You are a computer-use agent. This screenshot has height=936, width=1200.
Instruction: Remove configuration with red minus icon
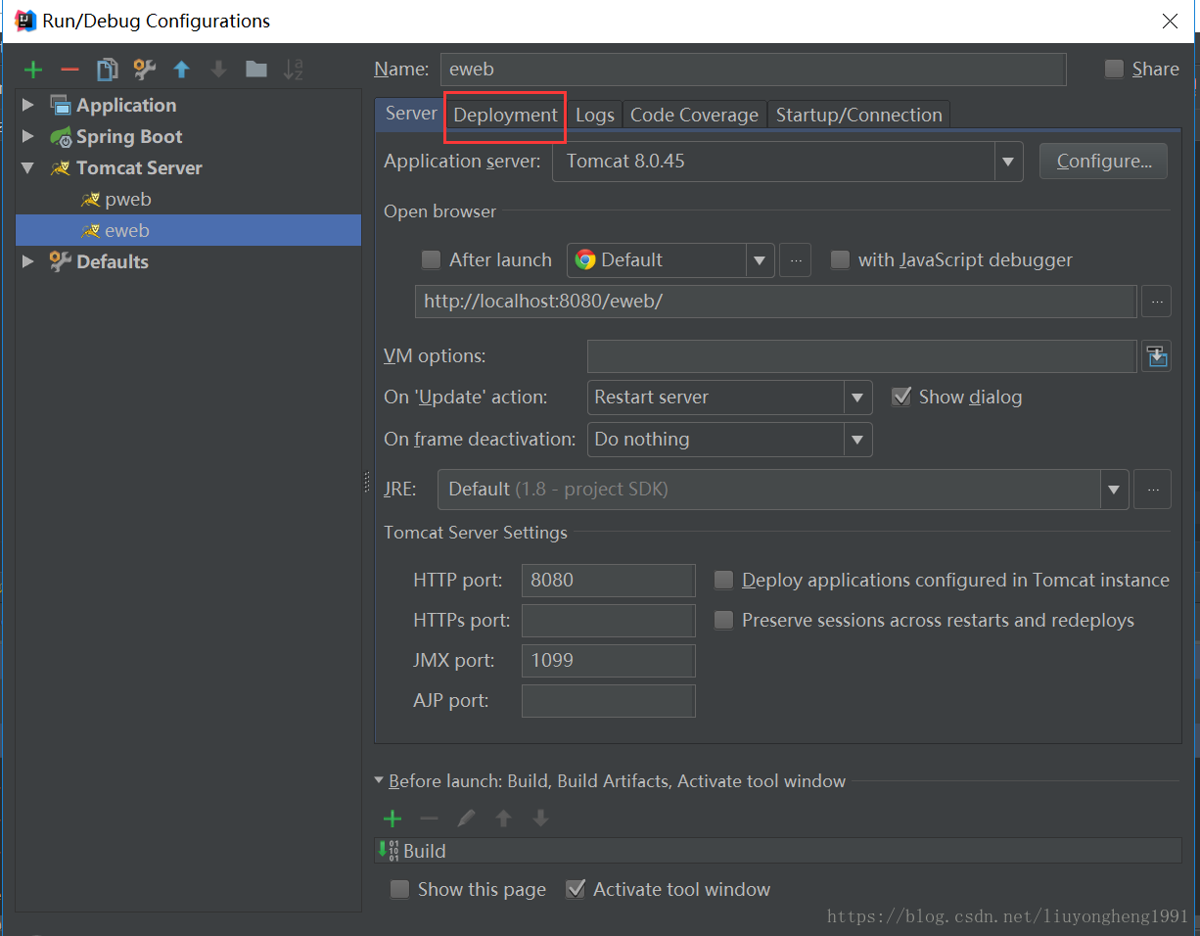[x=69, y=70]
